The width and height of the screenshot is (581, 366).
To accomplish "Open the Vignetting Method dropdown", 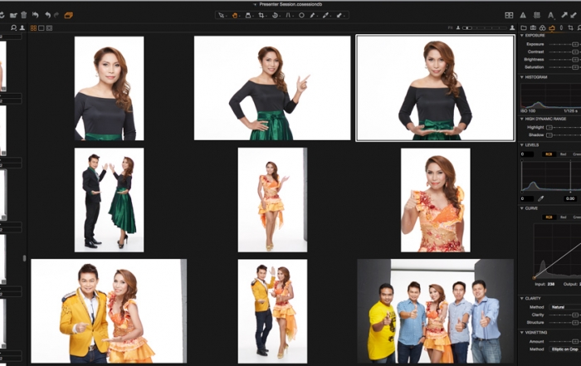I will [564, 349].
